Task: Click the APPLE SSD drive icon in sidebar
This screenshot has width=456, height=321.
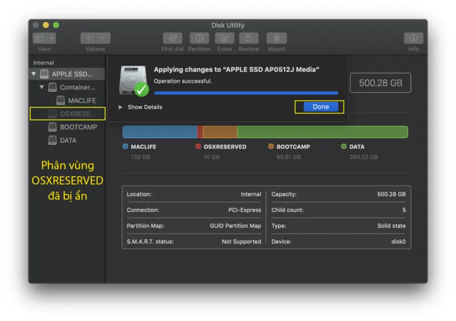Action: click(44, 74)
